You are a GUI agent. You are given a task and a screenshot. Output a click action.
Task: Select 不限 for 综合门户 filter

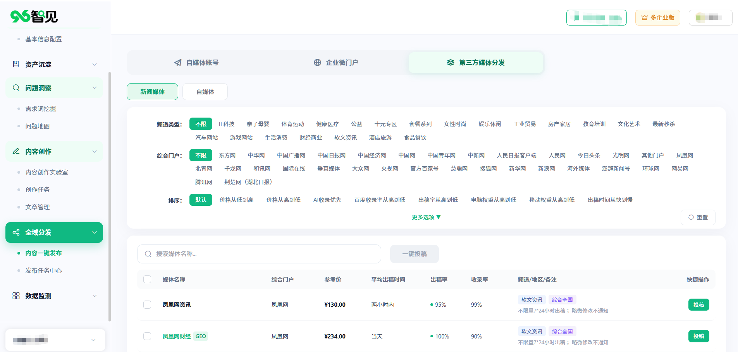pos(201,155)
